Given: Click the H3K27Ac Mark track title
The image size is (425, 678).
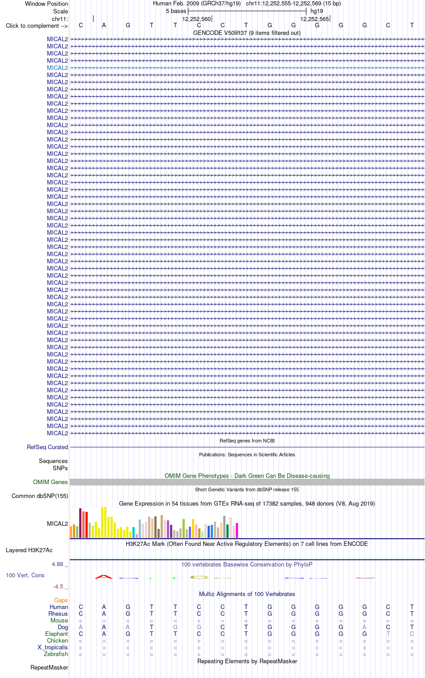Looking at the screenshot, I should click(x=247, y=544).
